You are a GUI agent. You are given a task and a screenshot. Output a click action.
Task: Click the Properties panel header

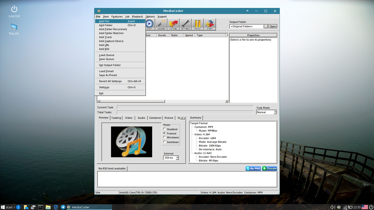pos(253,35)
